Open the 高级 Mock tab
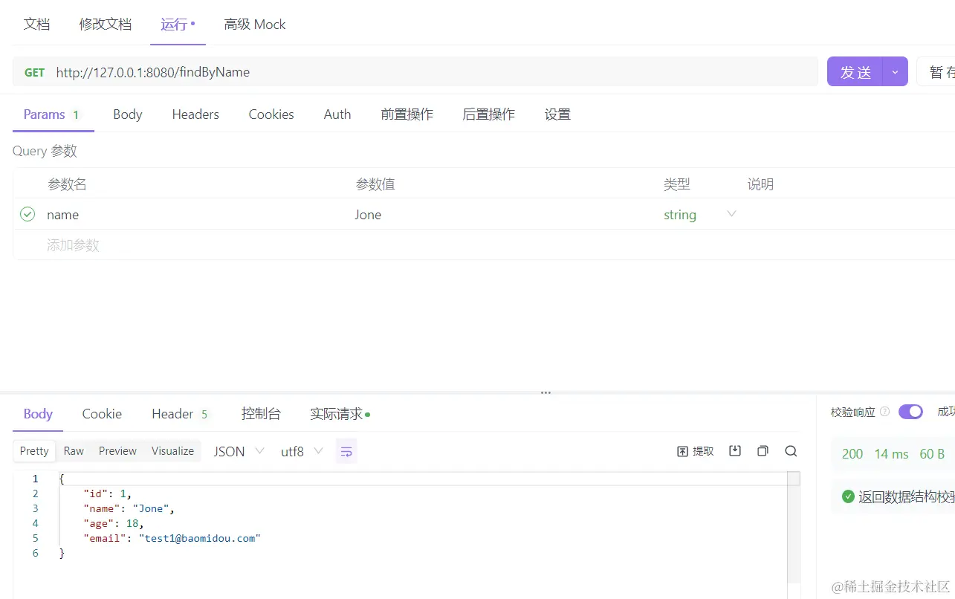The height and width of the screenshot is (599, 955). tap(255, 24)
